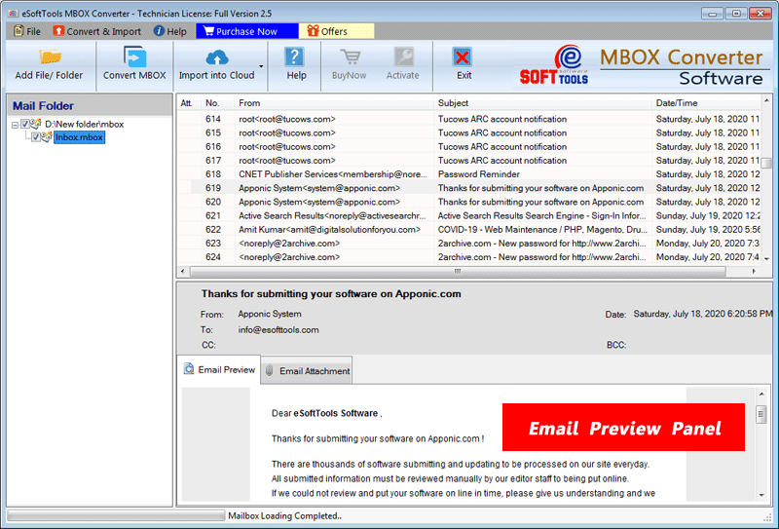This screenshot has width=779, height=529.
Task: Click the email list scroll left arrow
Action: coord(183,271)
